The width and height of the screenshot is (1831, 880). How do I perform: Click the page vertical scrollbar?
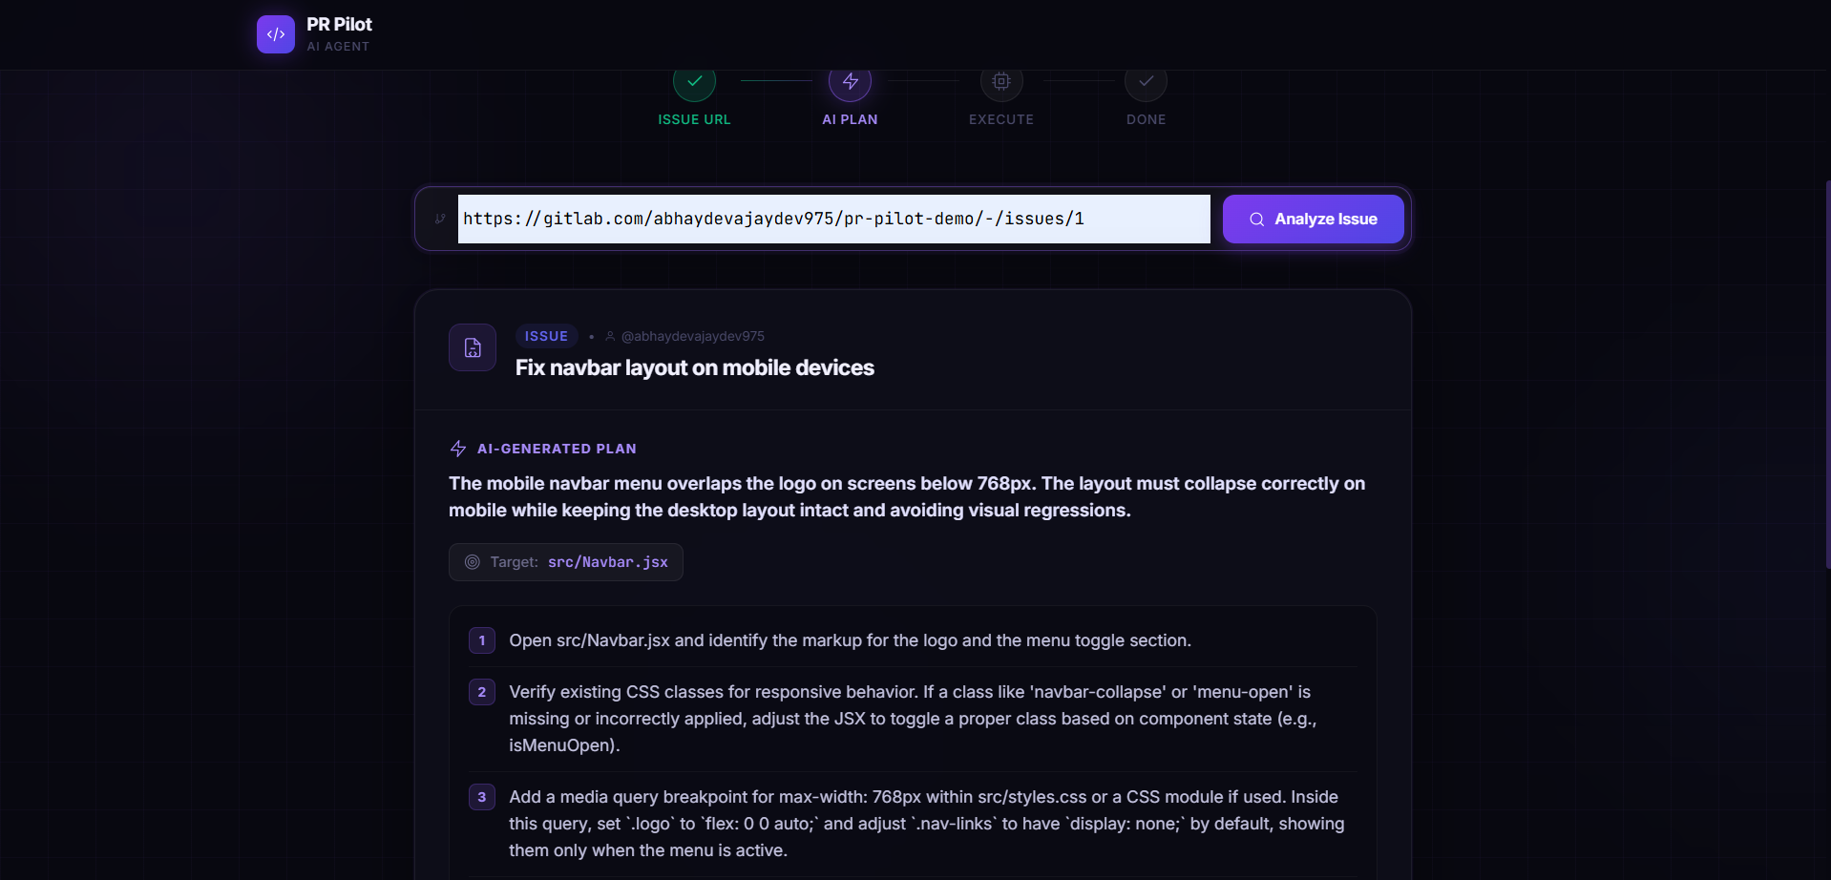click(1827, 372)
